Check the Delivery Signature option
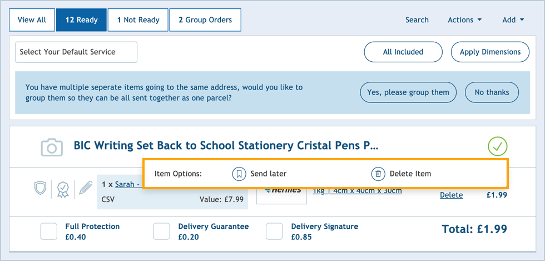This screenshot has width=545, height=261. tap(275, 231)
